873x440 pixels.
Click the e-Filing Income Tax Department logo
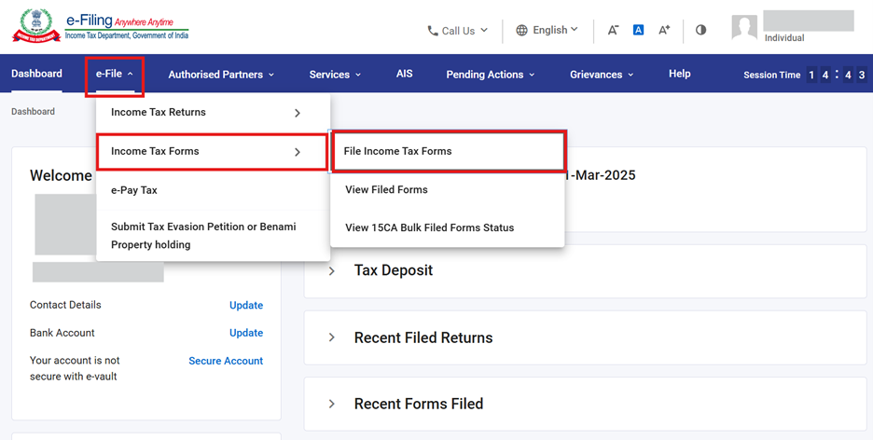(99, 26)
